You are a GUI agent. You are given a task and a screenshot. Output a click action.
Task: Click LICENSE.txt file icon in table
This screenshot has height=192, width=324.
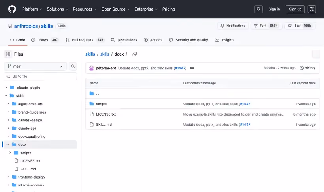92,114
